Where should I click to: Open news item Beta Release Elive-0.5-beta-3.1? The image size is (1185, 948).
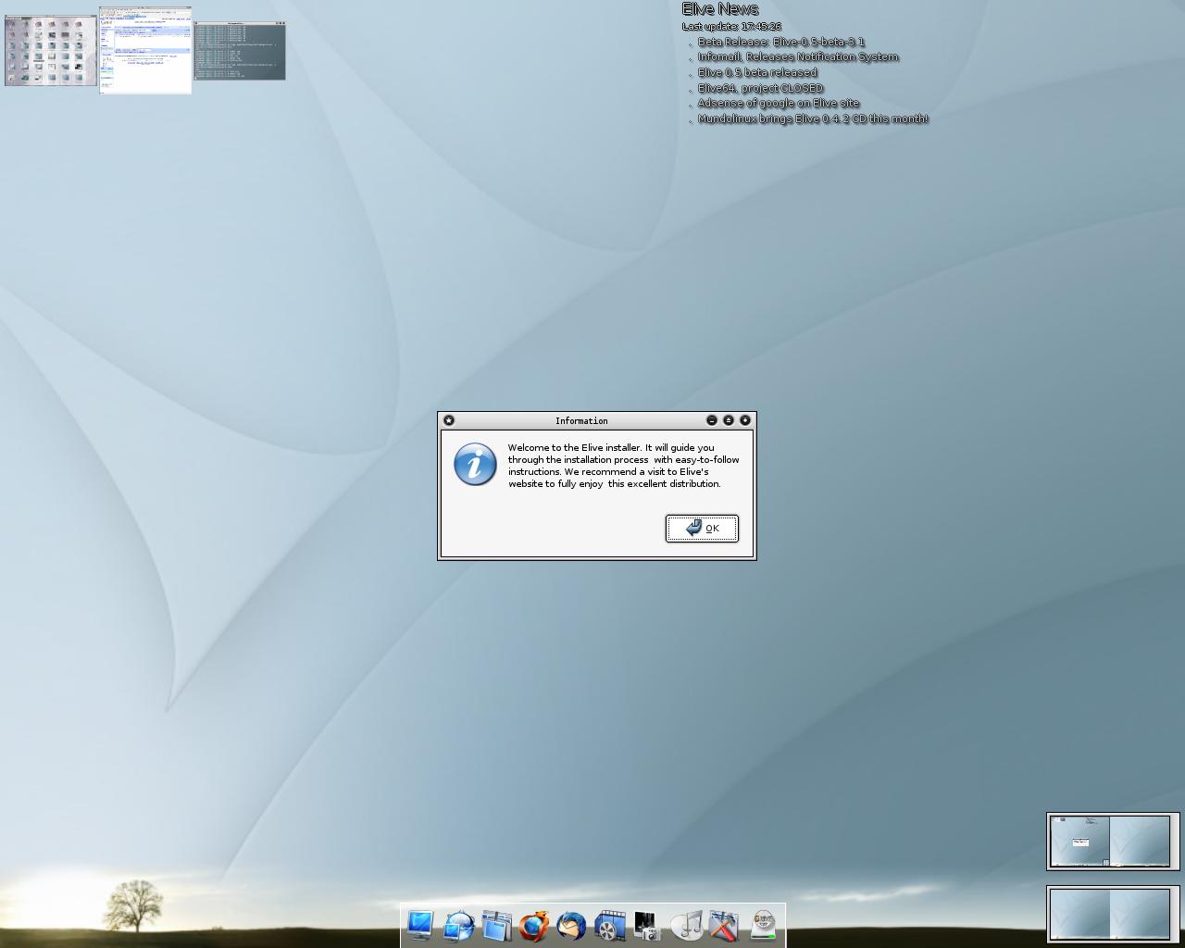(x=781, y=42)
